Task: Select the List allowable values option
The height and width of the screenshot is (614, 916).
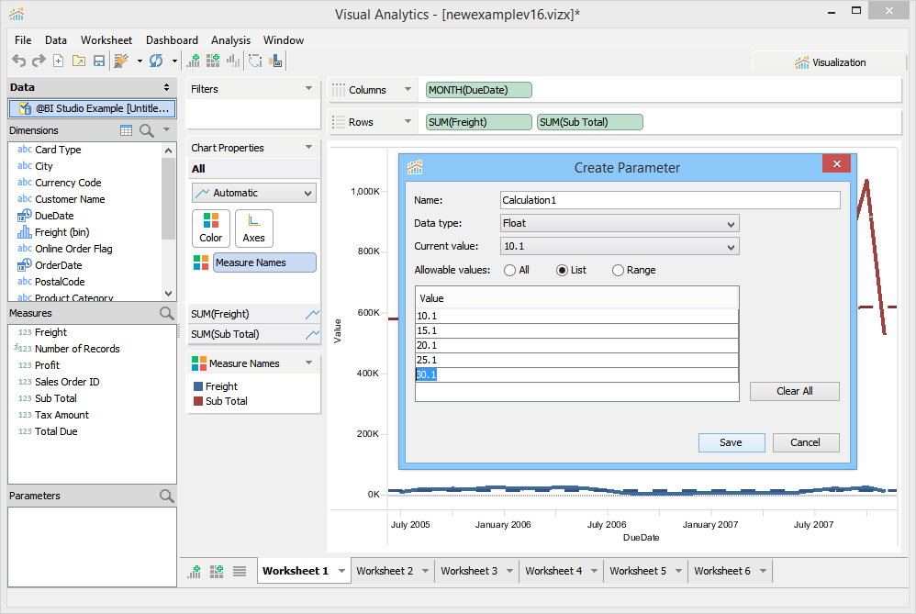Action: coord(563,270)
